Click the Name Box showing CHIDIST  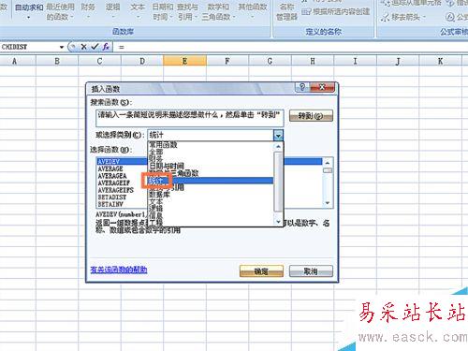click(29, 47)
